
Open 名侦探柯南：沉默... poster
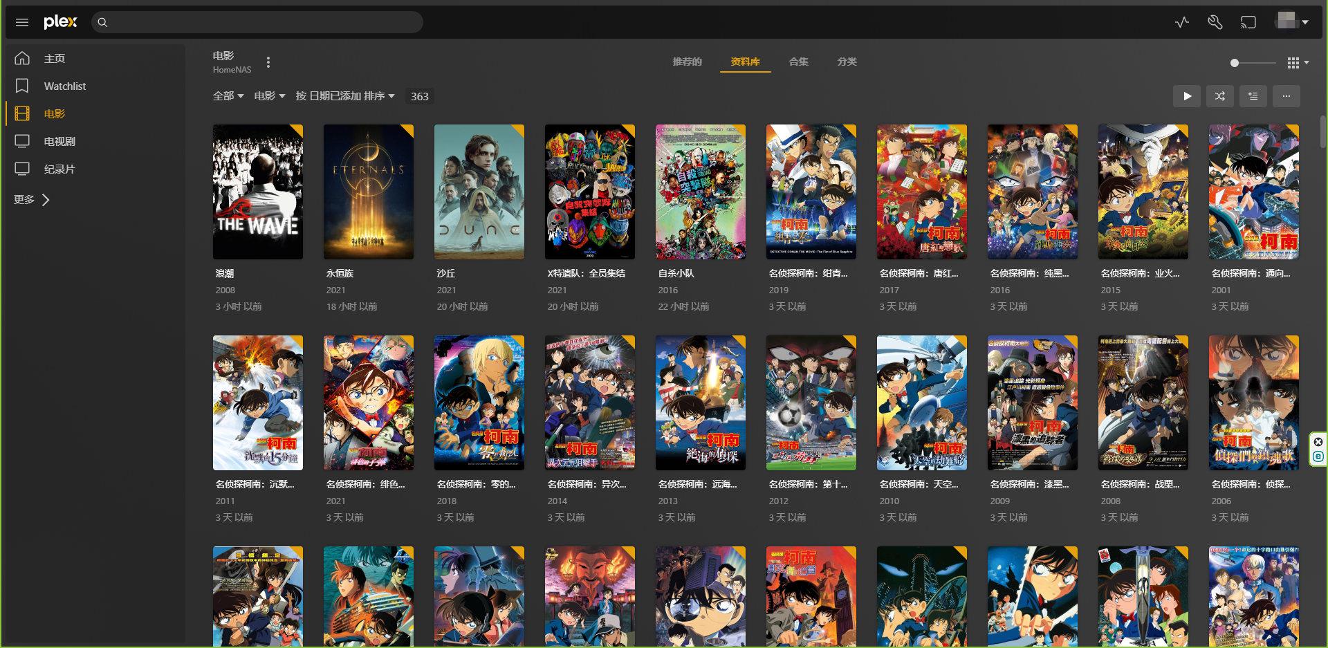pos(258,402)
